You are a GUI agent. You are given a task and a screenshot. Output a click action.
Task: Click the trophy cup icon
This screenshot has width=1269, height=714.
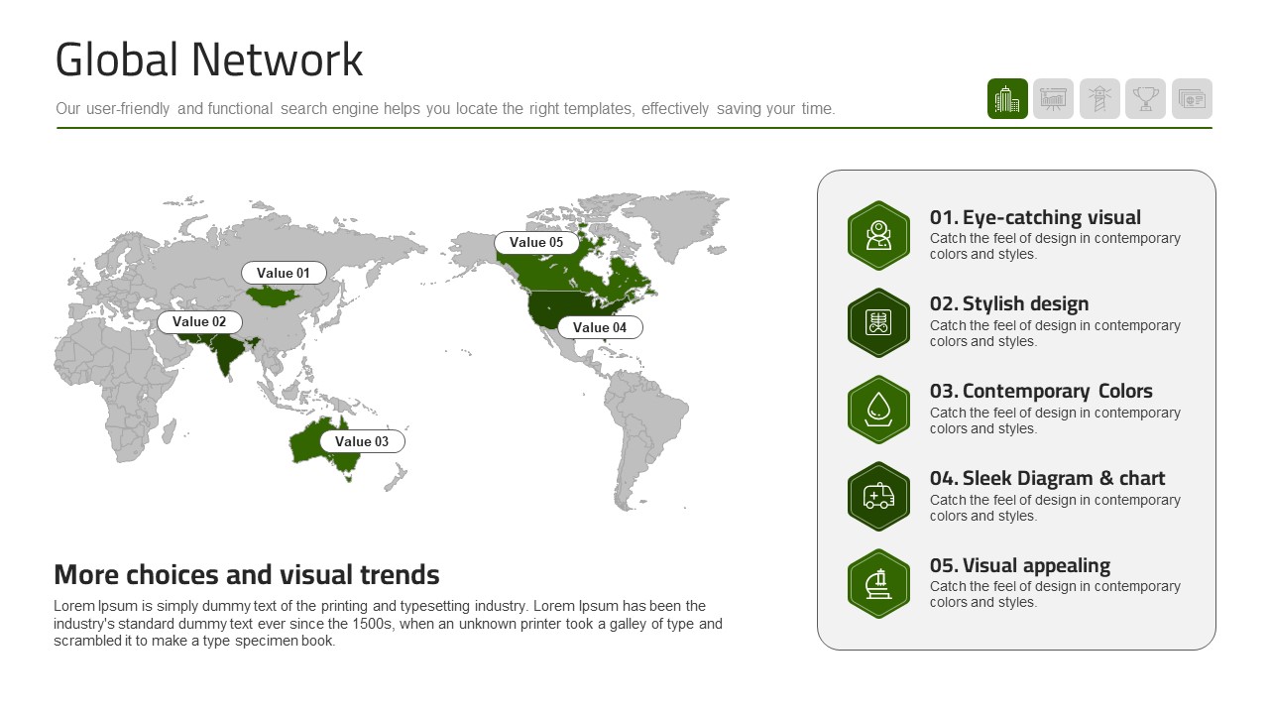(1145, 99)
